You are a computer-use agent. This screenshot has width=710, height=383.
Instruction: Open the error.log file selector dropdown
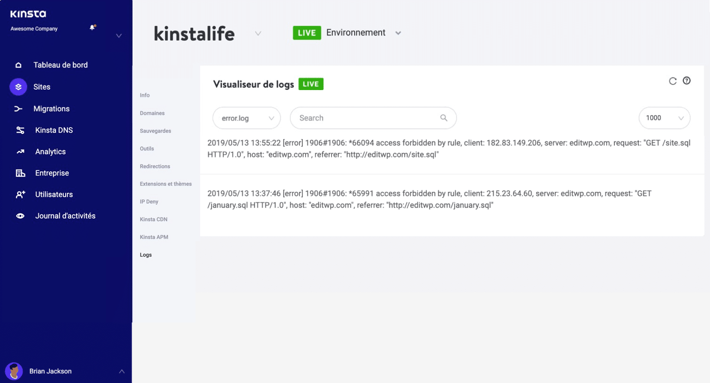click(x=246, y=118)
